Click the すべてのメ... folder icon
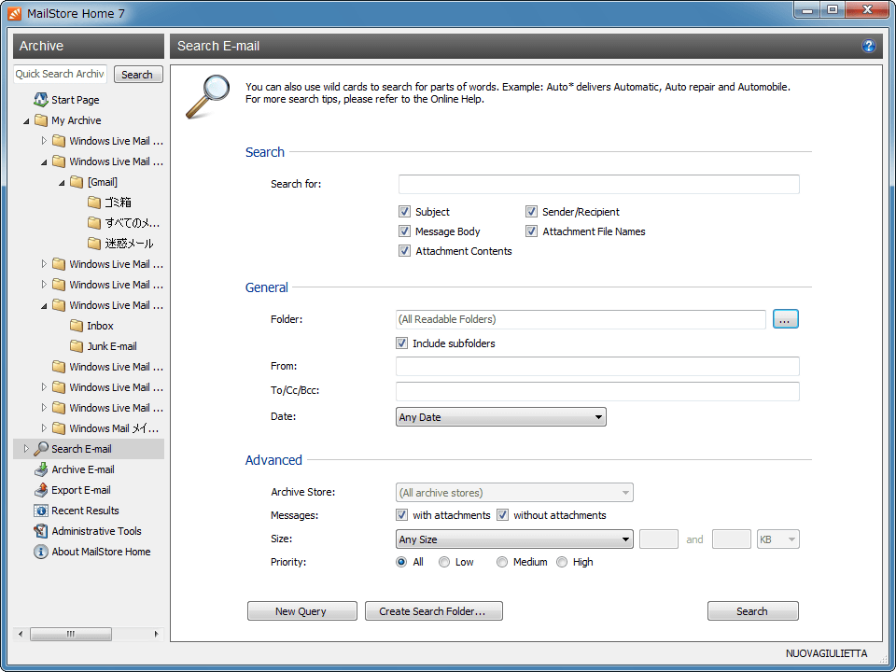This screenshot has height=672, width=896. coord(94,223)
